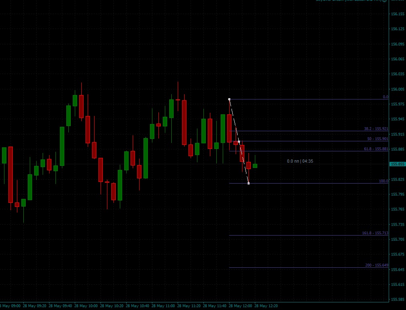Viewport: 406px width, 310px height.
Task: Click the 155.735 price axis label
Action: [398, 225]
